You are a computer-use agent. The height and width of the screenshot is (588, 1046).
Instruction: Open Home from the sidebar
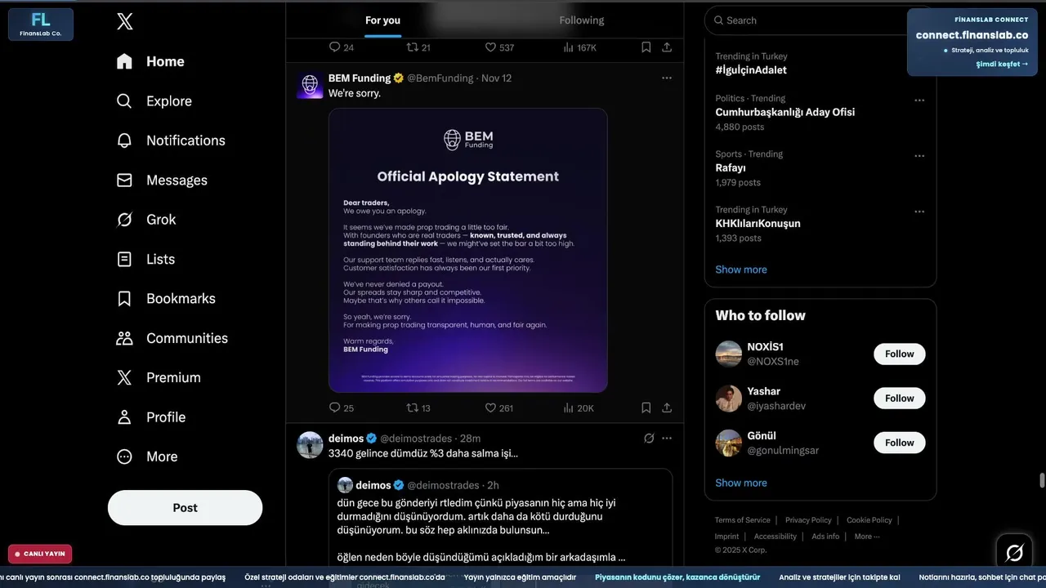(x=150, y=61)
